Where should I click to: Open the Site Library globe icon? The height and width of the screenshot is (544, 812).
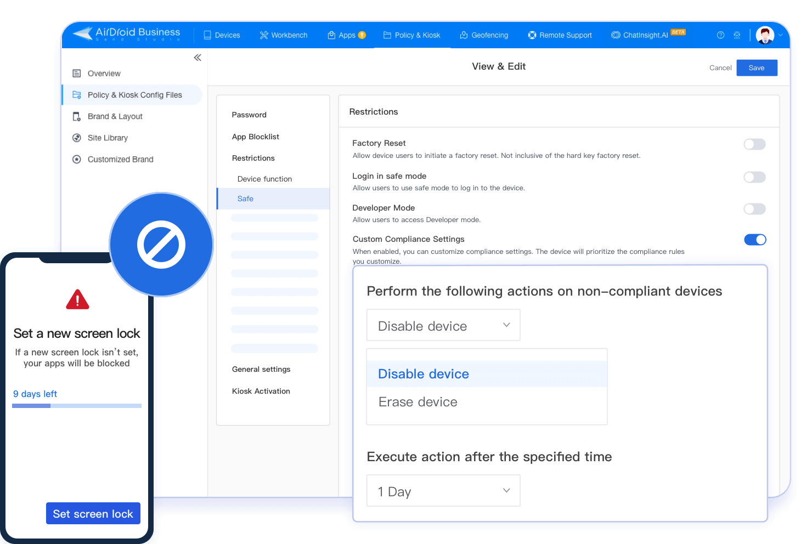click(77, 138)
